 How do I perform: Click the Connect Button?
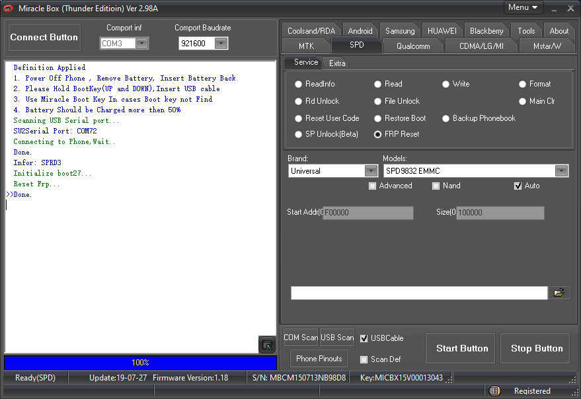click(44, 38)
